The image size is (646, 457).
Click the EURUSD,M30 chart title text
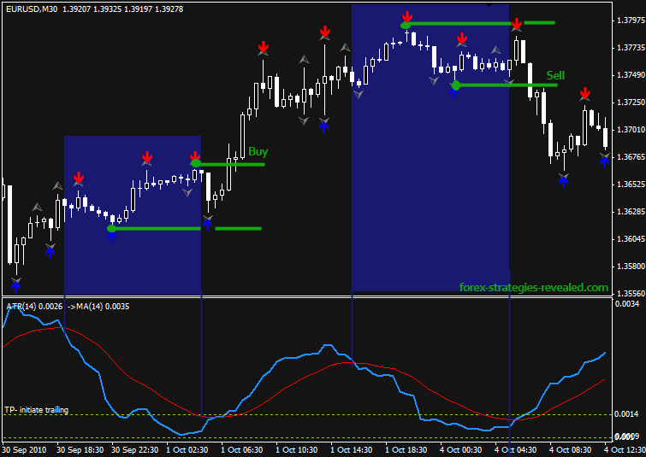pos(32,9)
